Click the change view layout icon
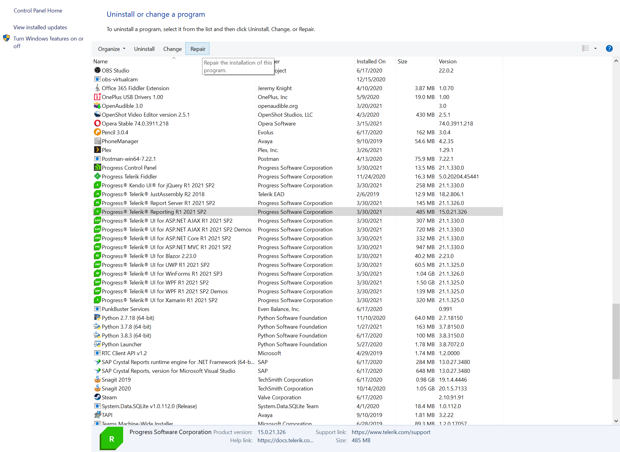This screenshot has width=620, height=452. [x=585, y=49]
